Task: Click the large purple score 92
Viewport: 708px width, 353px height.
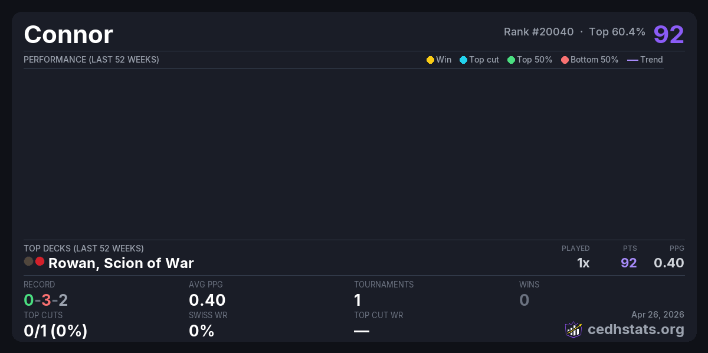Action: click(x=668, y=35)
